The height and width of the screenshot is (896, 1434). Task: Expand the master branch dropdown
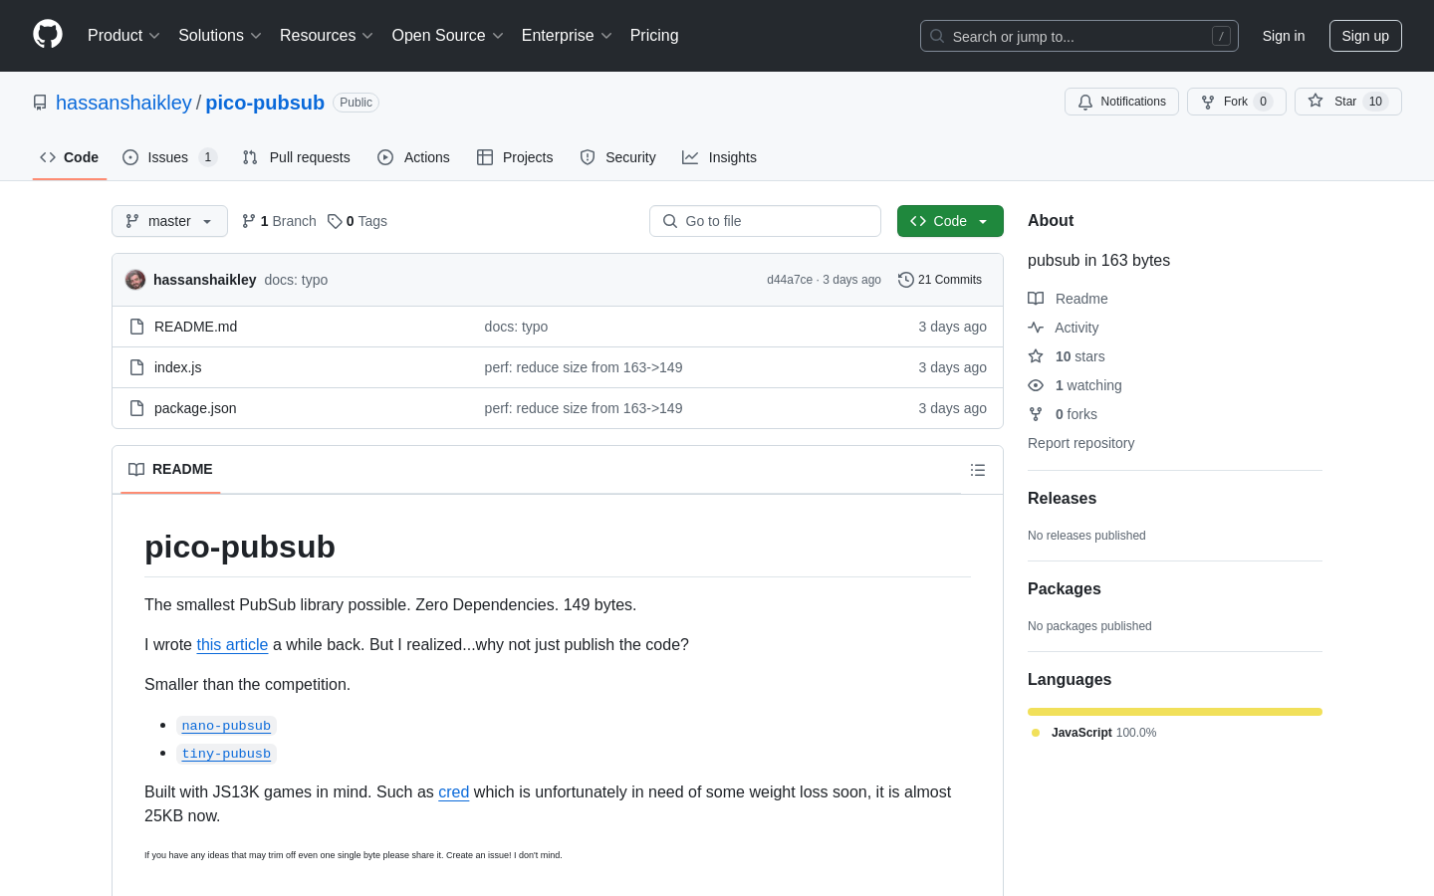pyautogui.click(x=169, y=221)
